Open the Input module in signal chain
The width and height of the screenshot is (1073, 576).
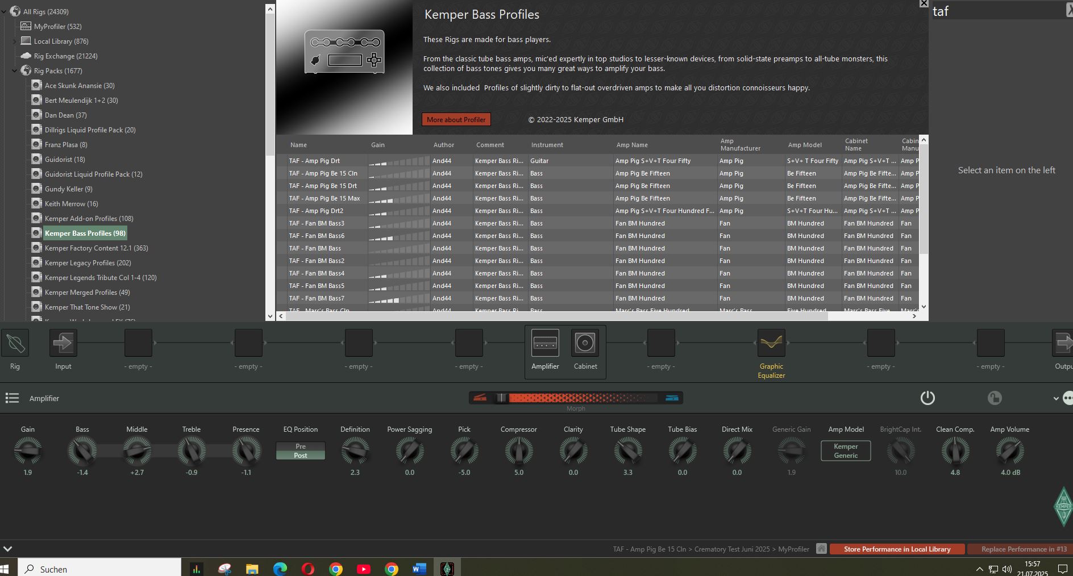63,343
